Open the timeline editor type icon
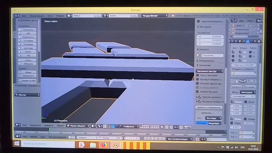 tap(18, 136)
